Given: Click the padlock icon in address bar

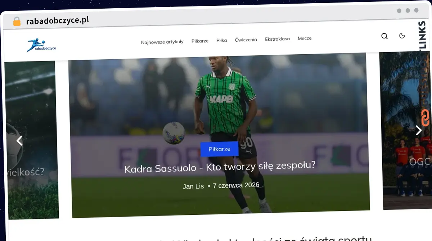Looking at the screenshot, I should pyautogui.click(x=17, y=21).
